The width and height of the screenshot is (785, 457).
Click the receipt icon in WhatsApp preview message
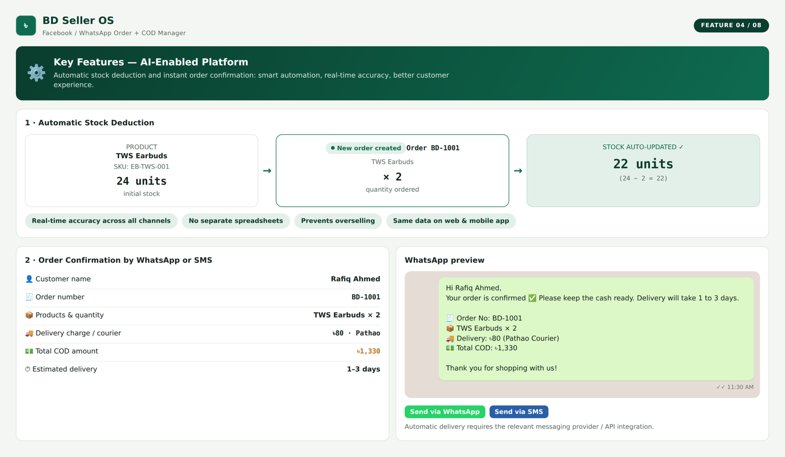[x=450, y=318]
